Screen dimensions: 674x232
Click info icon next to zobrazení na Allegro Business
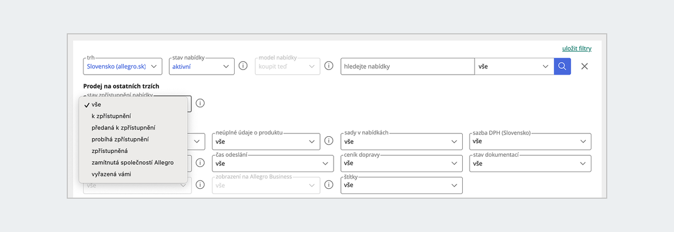[x=329, y=185]
